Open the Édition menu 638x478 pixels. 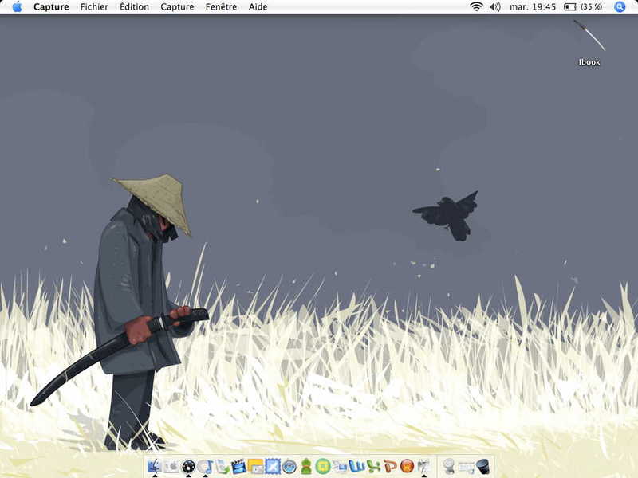[134, 7]
